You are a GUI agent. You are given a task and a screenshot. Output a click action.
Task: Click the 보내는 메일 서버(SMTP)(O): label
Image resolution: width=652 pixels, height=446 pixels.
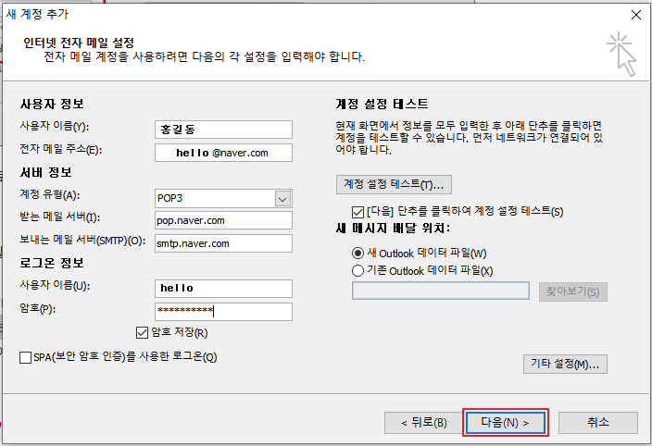coord(82,240)
